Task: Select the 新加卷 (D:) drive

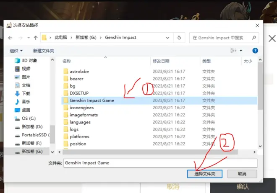Action: (x=29, y=126)
